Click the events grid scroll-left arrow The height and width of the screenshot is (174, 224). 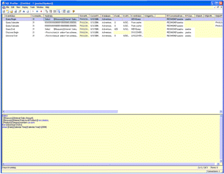4,112
